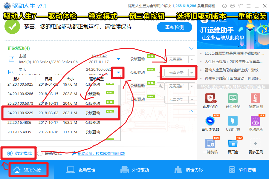The width and height of the screenshot is (269, 179).
Task: Click the wrench icon in third driver row
Action: pos(161,86)
